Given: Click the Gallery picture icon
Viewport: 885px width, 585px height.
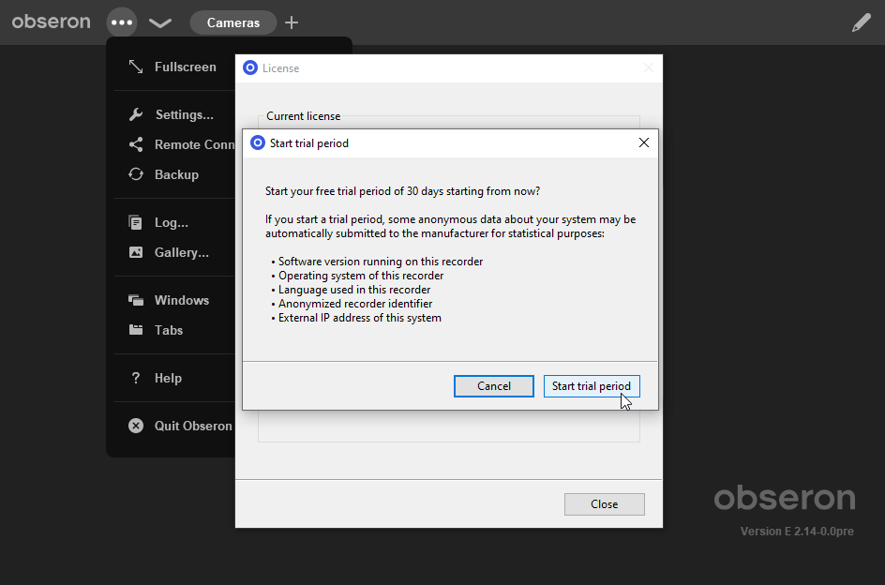Looking at the screenshot, I should 136,252.
